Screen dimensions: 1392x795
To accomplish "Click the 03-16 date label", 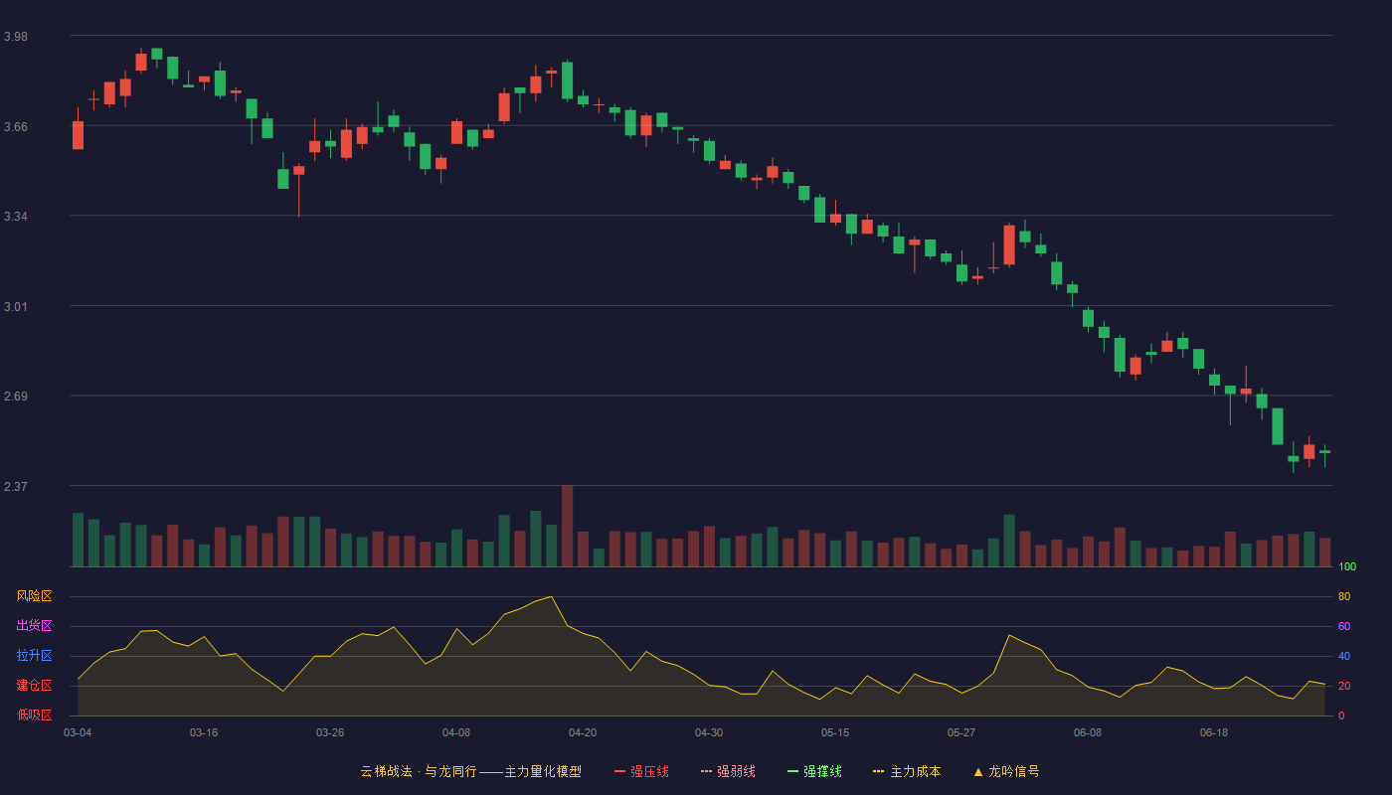I will [x=204, y=732].
